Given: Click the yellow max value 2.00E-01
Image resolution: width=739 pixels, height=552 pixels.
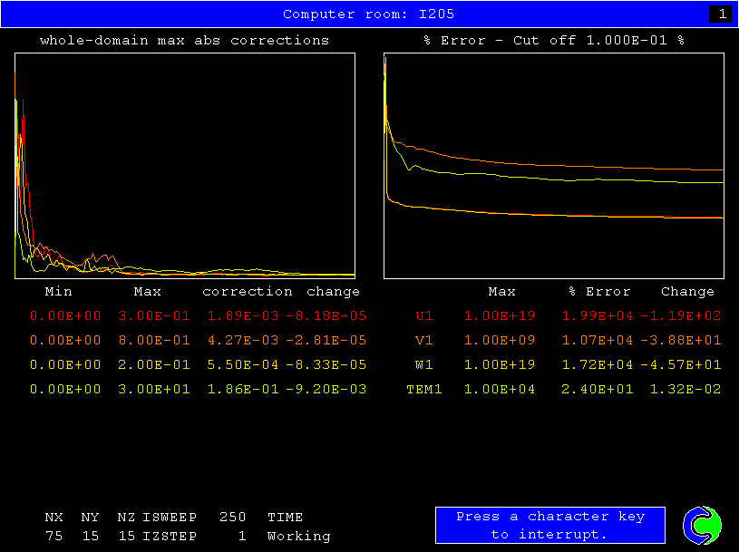Looking at the screenshot, I should click(x=154, y=364).
